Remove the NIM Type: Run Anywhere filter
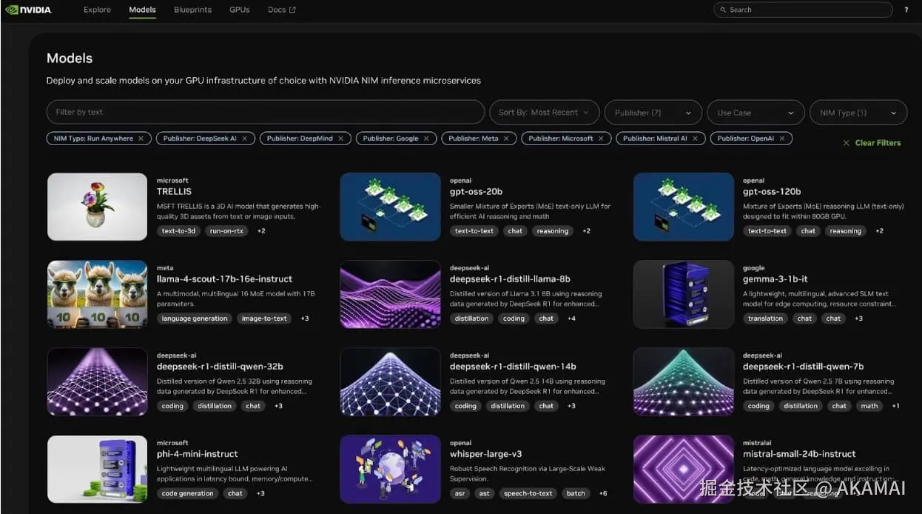922x514 pixels. (141, 138)
